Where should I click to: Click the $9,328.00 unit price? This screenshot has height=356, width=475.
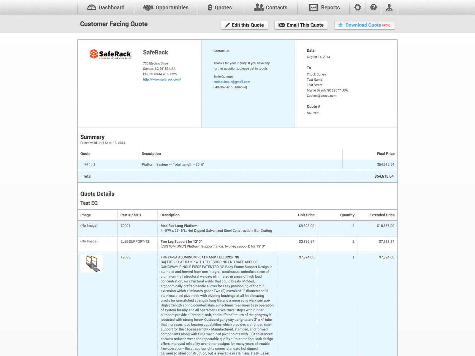point(306,226)
